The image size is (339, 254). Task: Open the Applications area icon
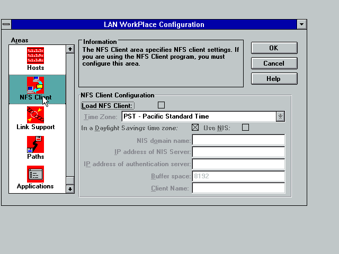tap(35, 174)
